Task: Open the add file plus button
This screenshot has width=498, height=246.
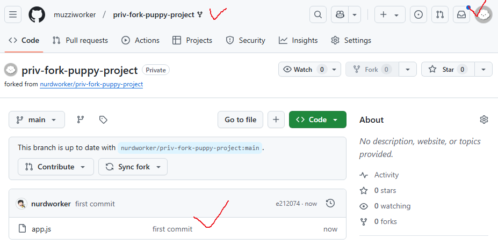Action: [276, 120]
